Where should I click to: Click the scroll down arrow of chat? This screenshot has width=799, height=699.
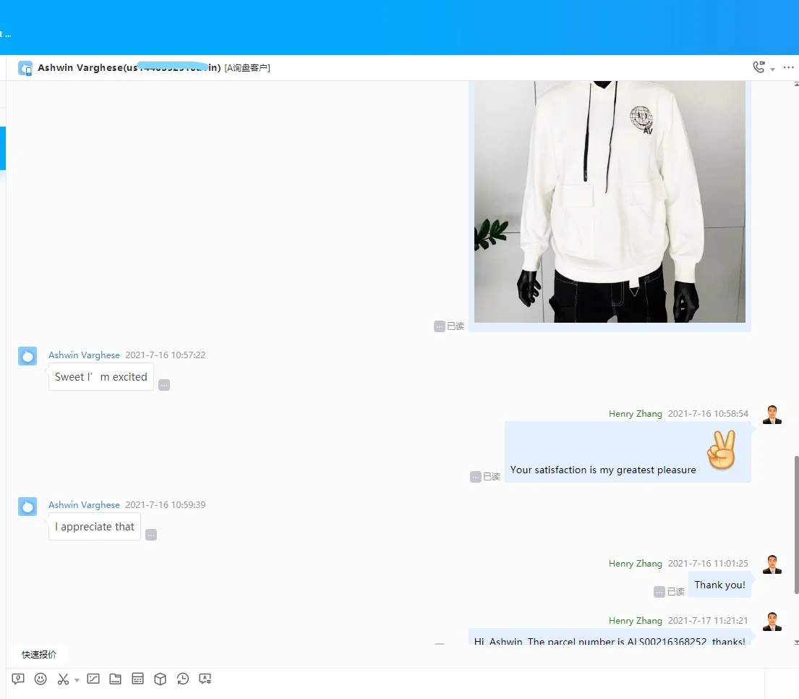[x=796, y=643]
